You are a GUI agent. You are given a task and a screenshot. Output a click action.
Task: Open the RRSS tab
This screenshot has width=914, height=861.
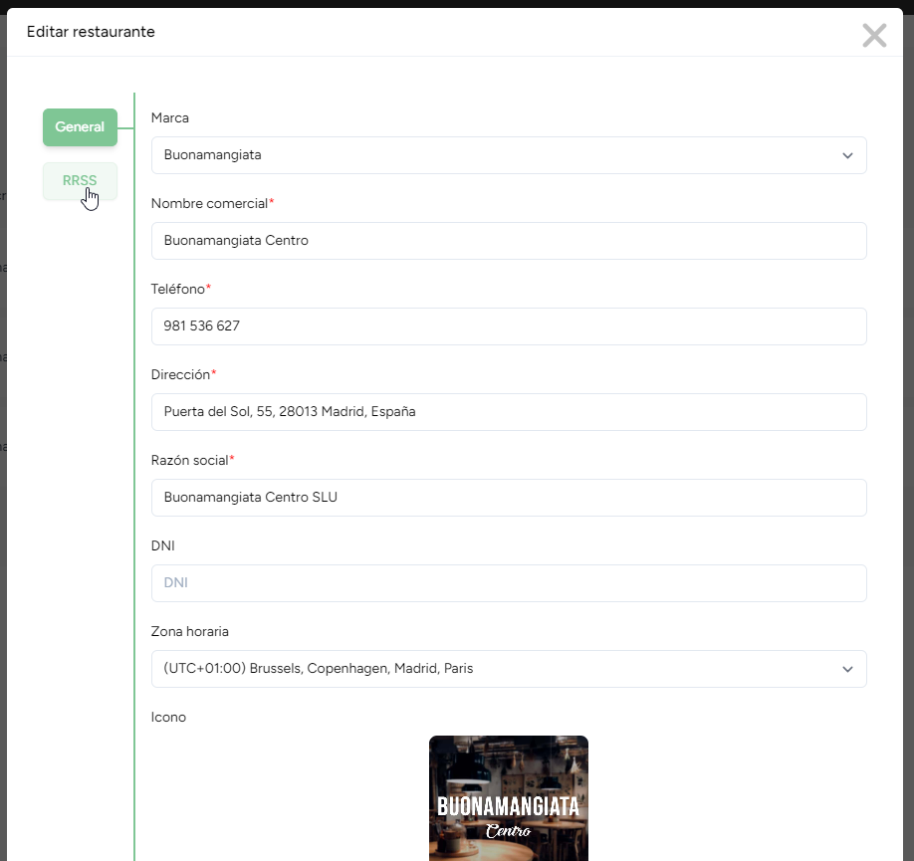pyautogui.click(x=80, y=181)
